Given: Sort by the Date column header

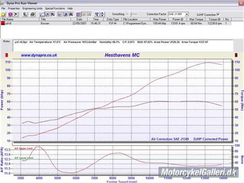Looking at the screenshot, I should 79,19.
